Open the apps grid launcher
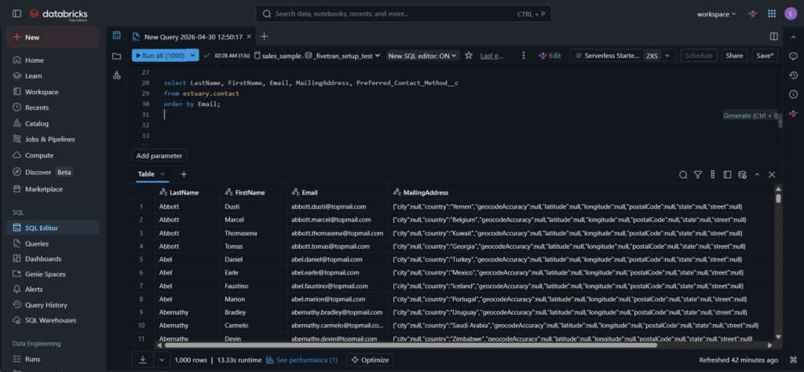The width and height of the screenshot is (804, 372). pyautogui.click(x=772, y=14)
